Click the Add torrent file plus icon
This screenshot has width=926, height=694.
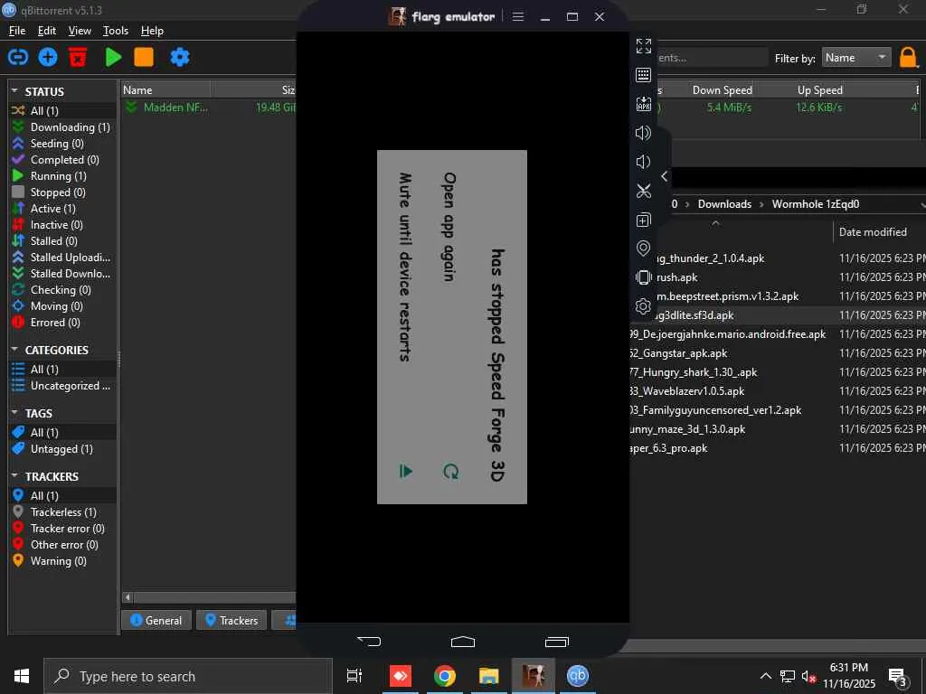48,57
